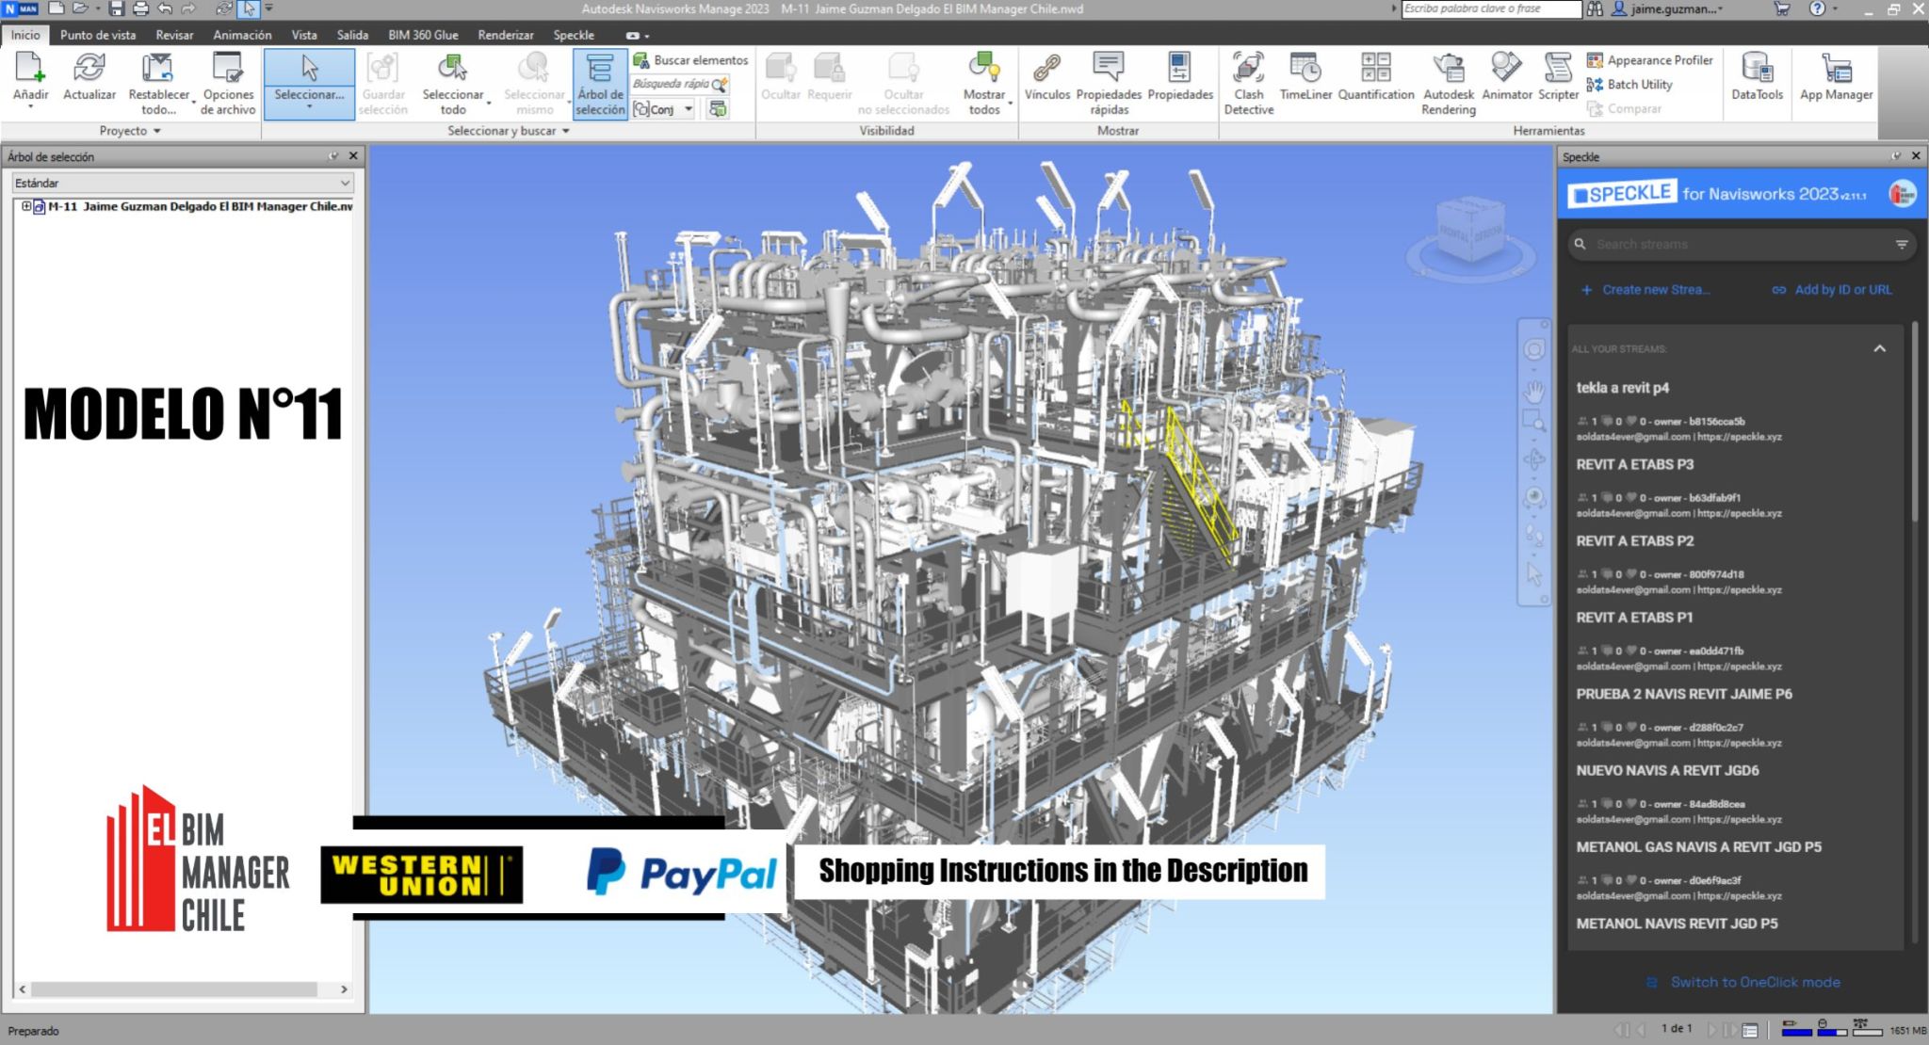This screenshot has width=1929, height=1045.
Task: Open the Animator tool
Action: click(x=1506, y=80)
